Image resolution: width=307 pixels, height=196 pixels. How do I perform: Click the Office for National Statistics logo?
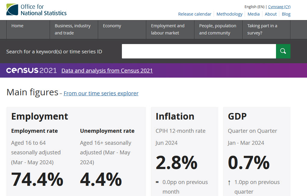click(x=36, y=10)
